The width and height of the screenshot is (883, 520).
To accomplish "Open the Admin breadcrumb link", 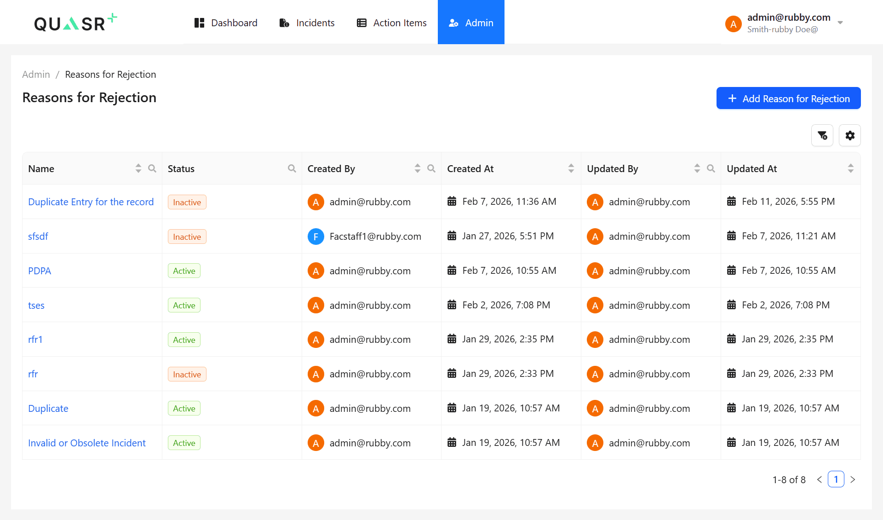I will (x=36, y=74).
